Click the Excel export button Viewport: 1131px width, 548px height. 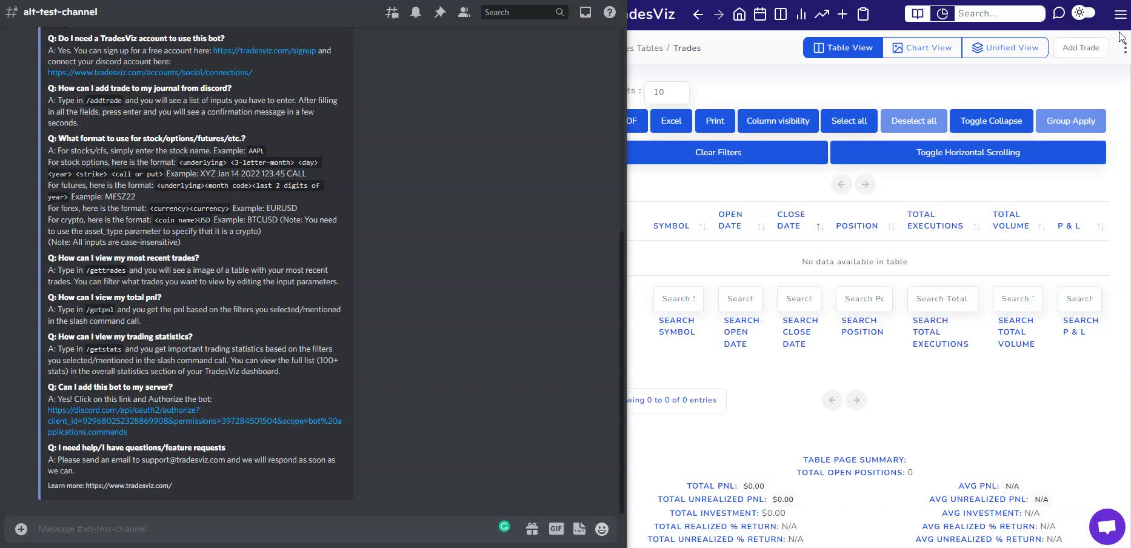point(671,121)
